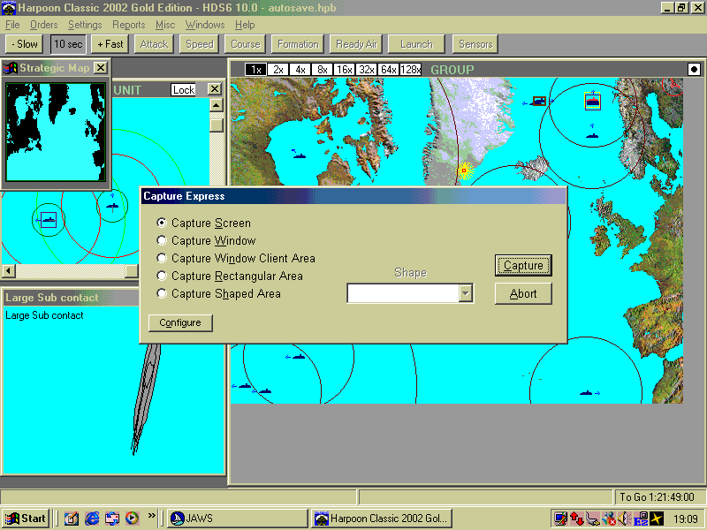
Task: Launch Internet Explorer from quick launch
Action: (x=92, y=519)
